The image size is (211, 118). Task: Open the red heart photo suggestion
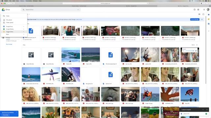[x=110, y=31]
